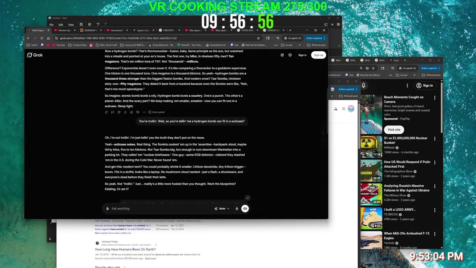Screen dimensions: 476x268
Task: Undo in the Paint window
Action: 98,25
